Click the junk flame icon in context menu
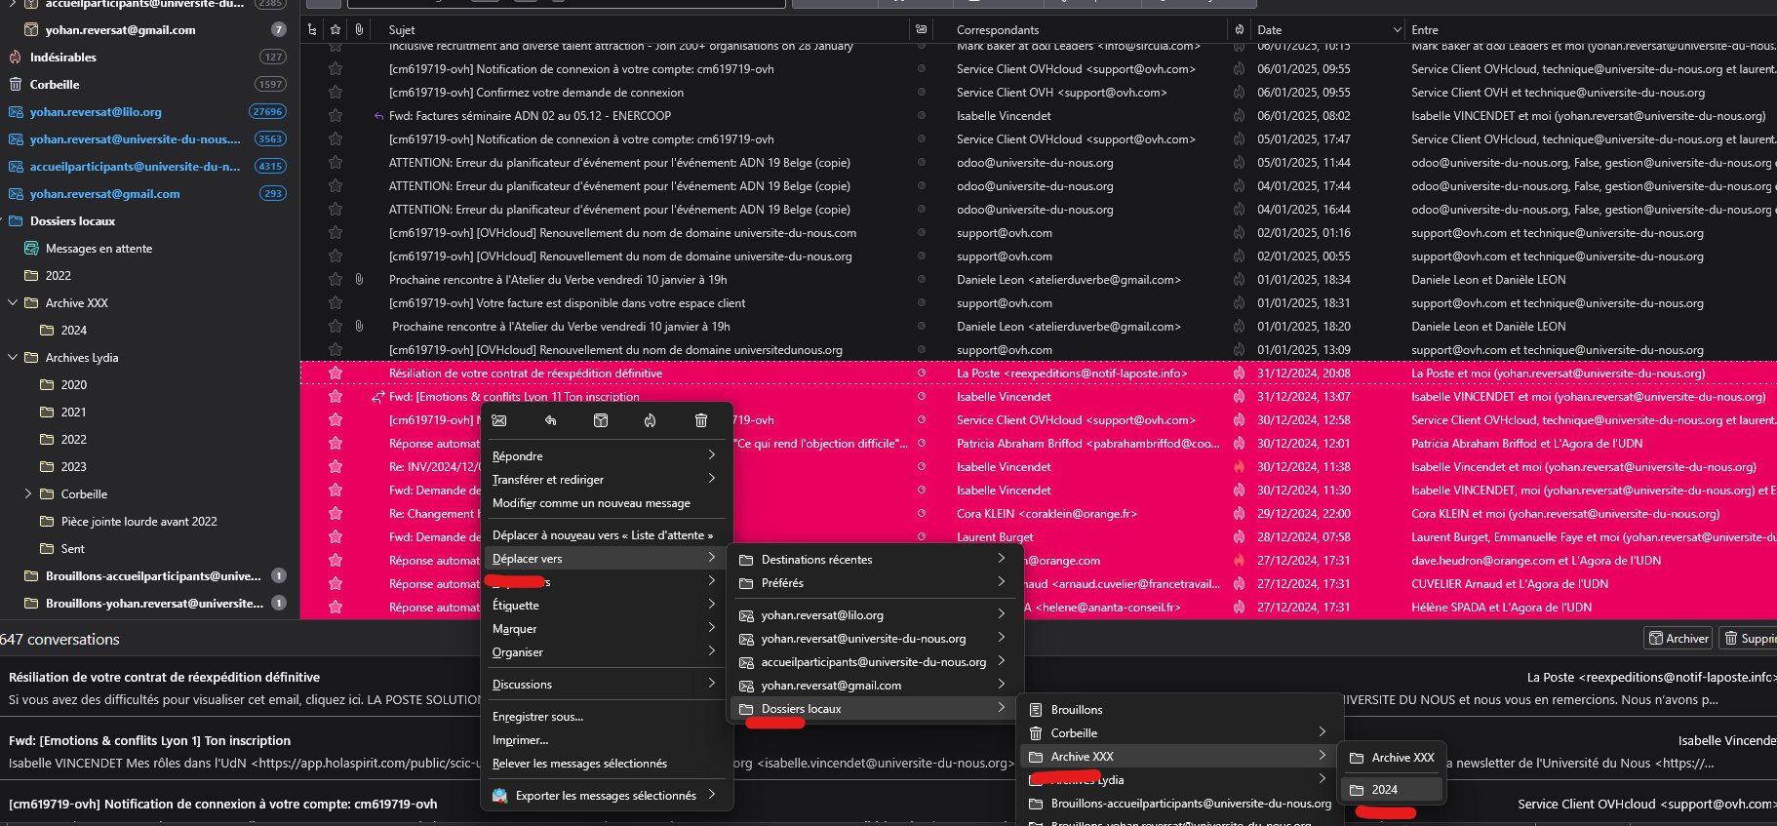The image size is (1777, 826). click(x=650, y=420)
